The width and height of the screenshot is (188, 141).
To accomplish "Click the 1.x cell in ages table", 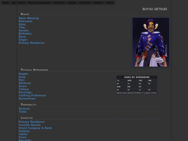I will tap(122, 80).
